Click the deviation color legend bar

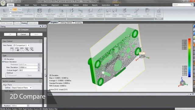190,58
